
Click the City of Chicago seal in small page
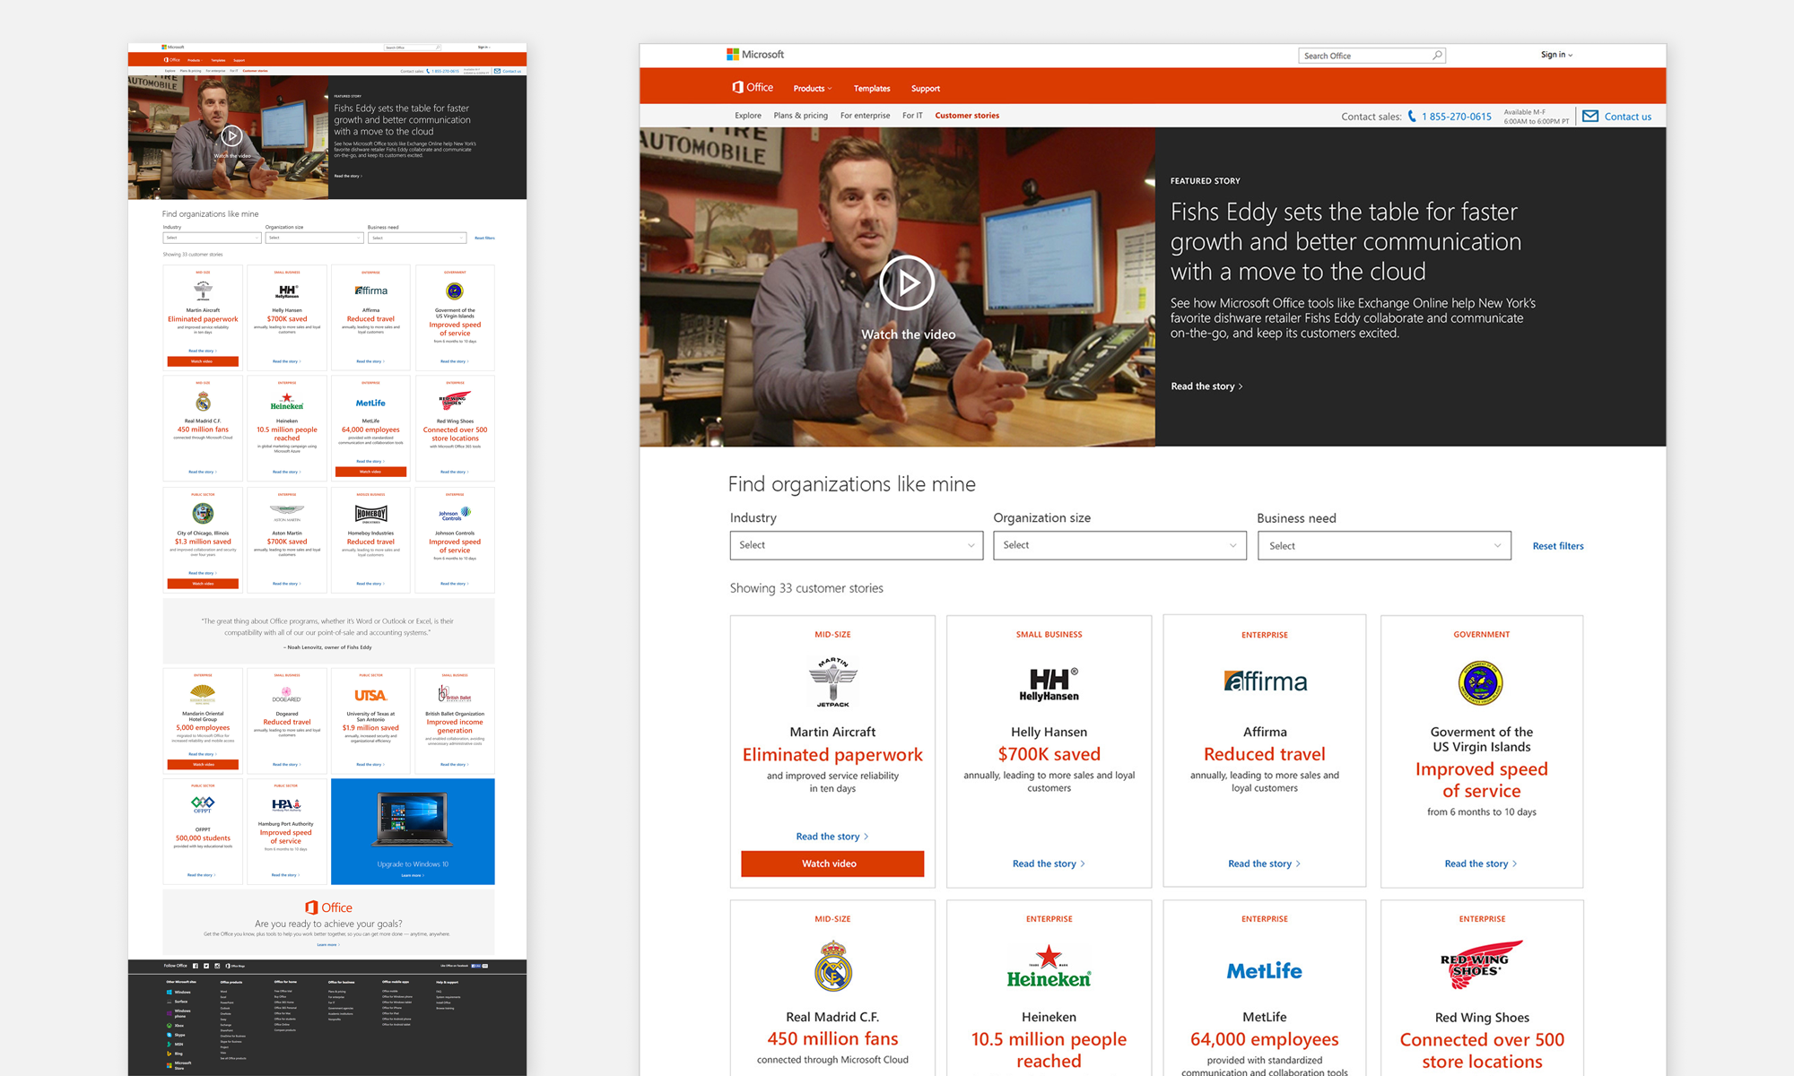[x=203, y=513]
